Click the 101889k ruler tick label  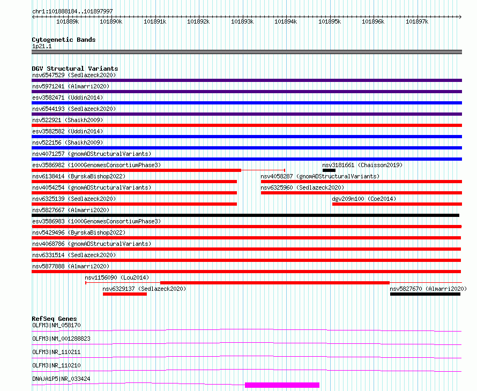68,21
